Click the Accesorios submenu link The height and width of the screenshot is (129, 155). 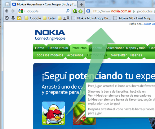click(x=75, y=55)
